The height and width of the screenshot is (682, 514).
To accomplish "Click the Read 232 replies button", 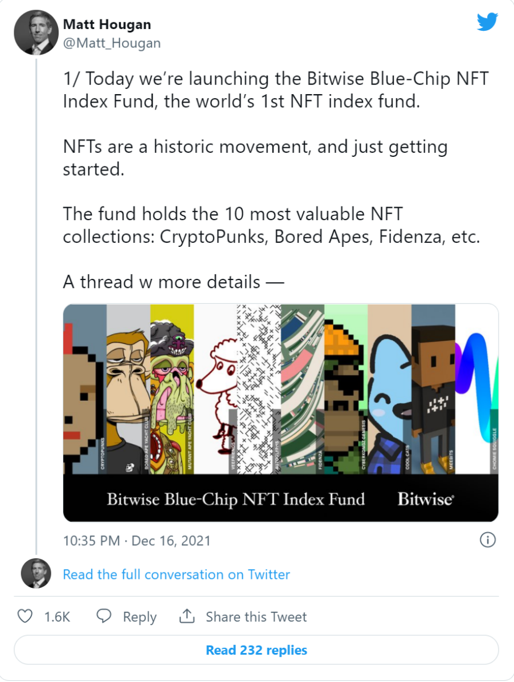I will [256, 650].
